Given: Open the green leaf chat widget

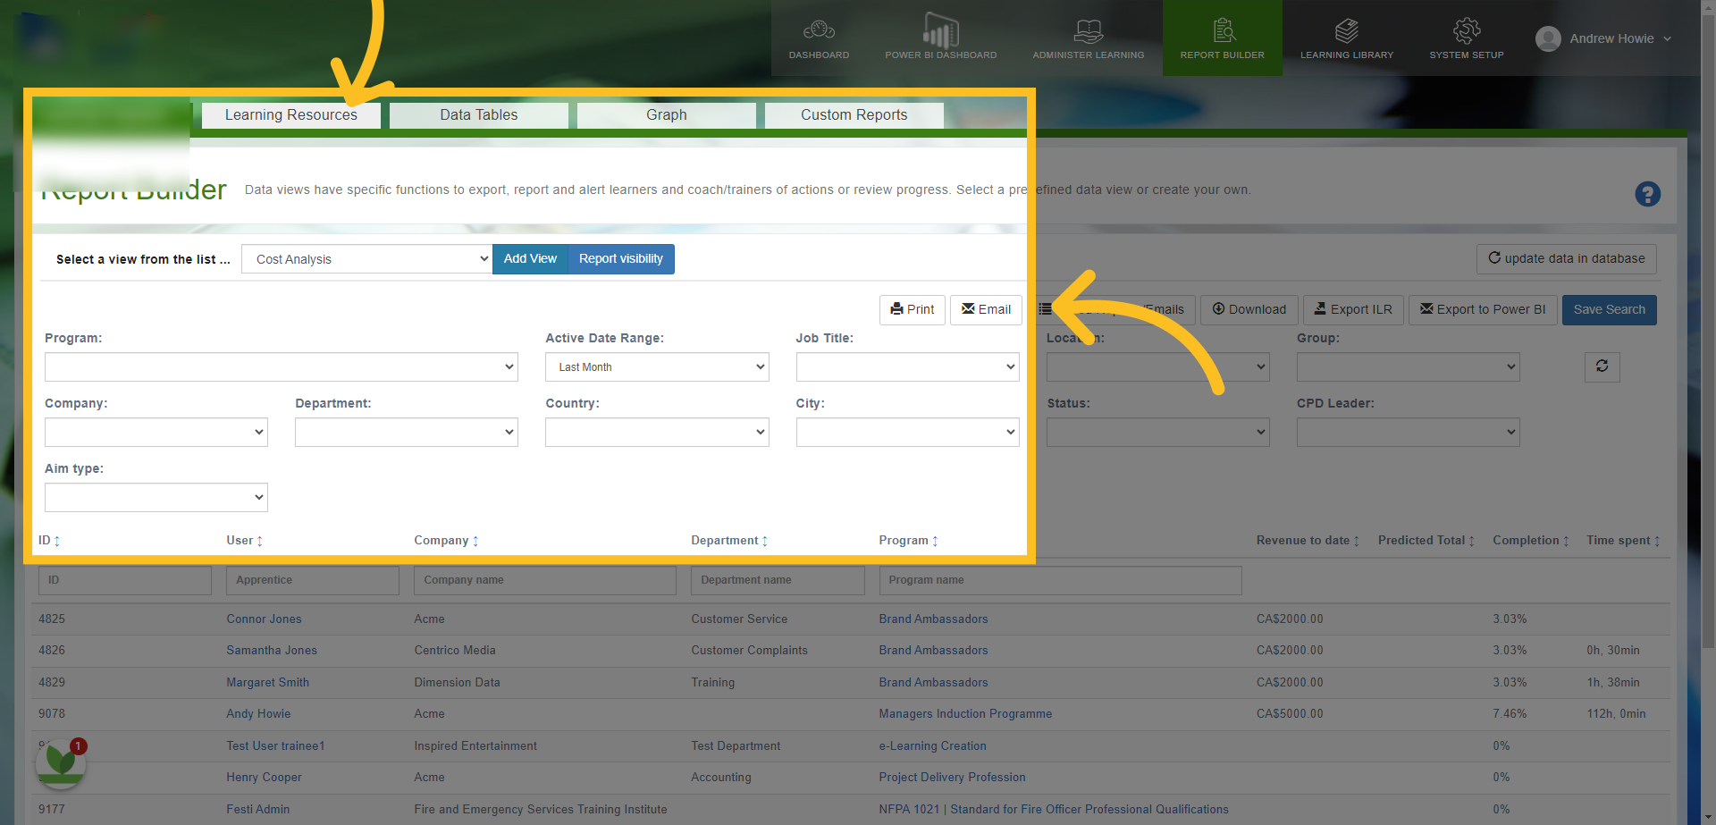Looking at the screenshot, I should pyautogui.click(x=61, y=762).
